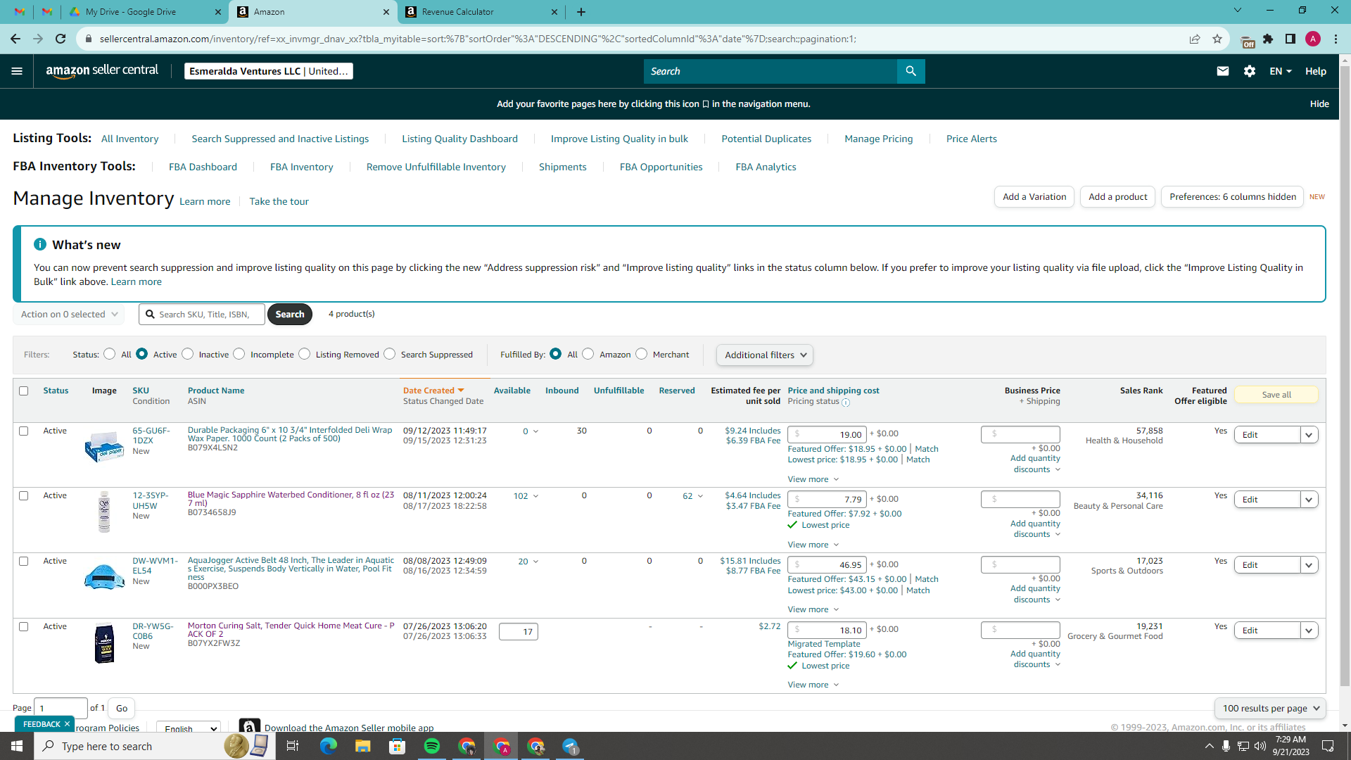This screenshot has width=1351, height=760.
Task: Open Preferences: 6 columns hidden
Action: coord(1233,197)
